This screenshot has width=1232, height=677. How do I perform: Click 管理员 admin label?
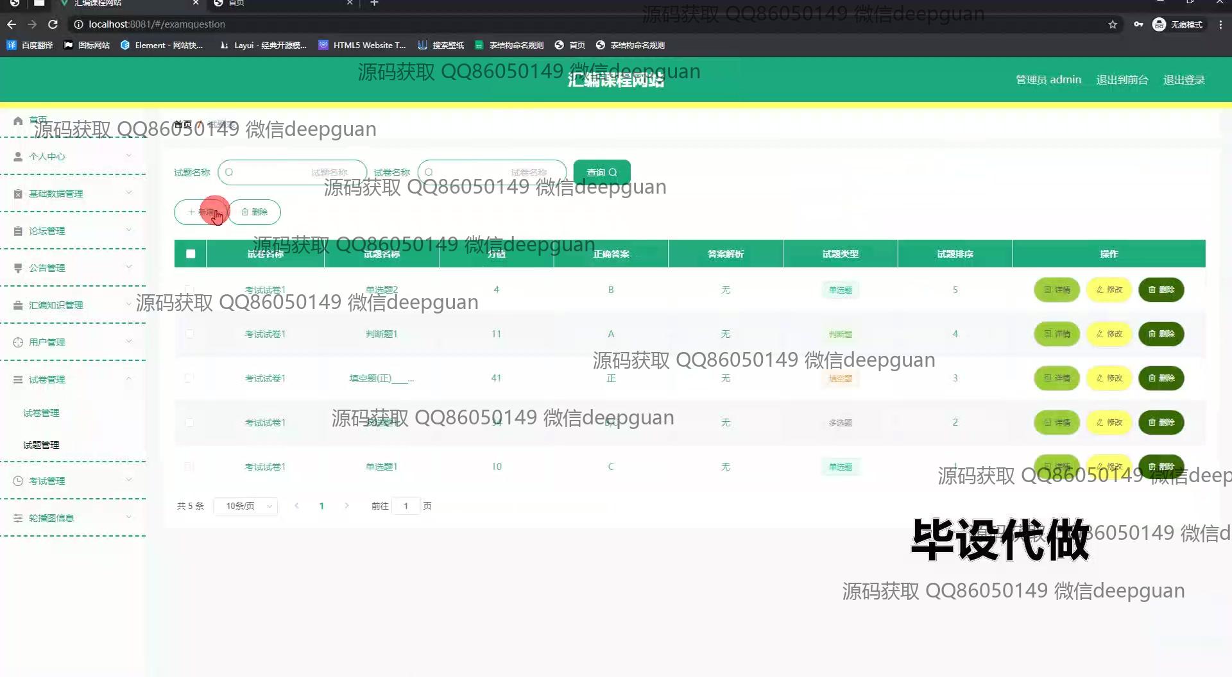point(1048,80)
